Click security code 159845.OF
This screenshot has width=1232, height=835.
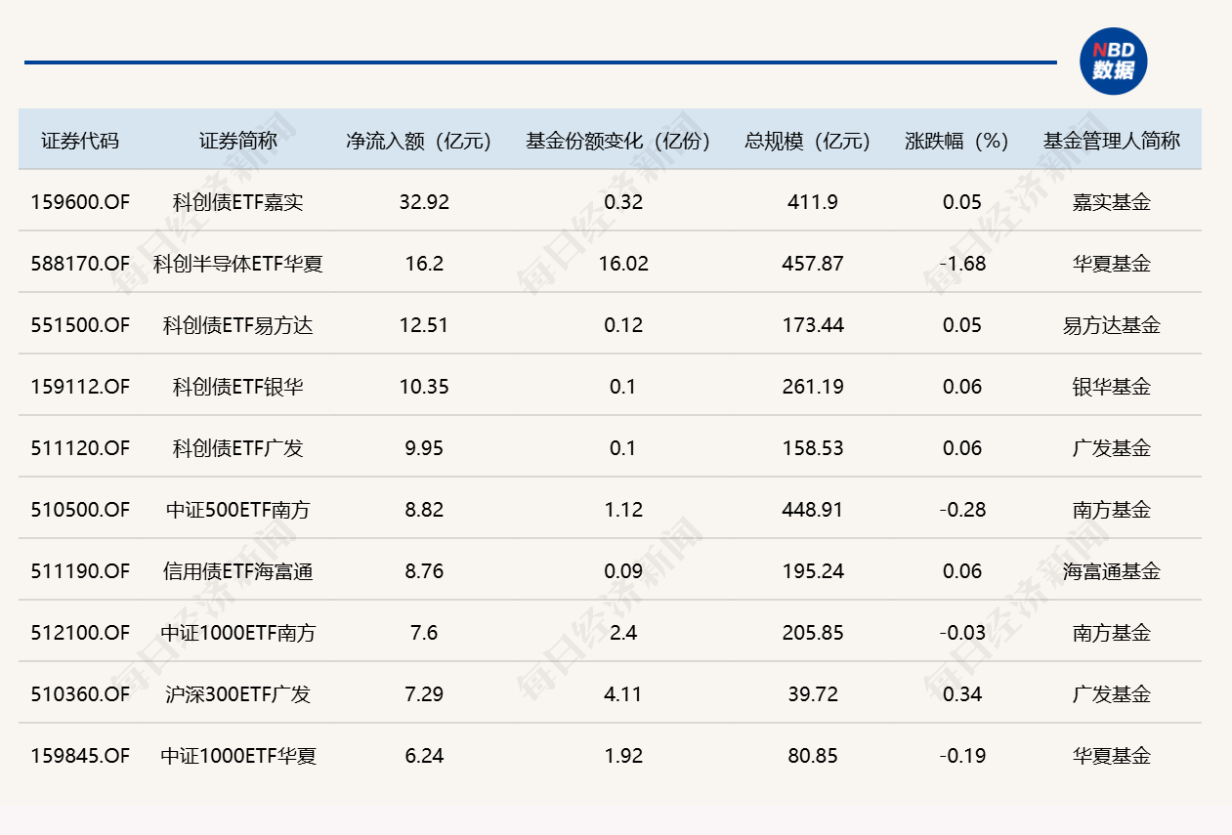tap(80, 756)
